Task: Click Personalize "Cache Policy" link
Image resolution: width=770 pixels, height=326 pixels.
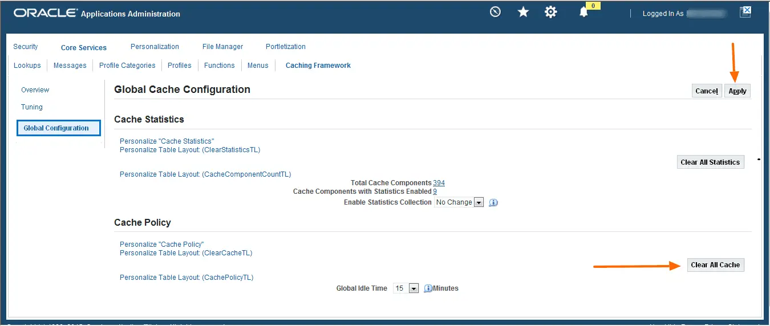Action: click(x=161, y=244)
